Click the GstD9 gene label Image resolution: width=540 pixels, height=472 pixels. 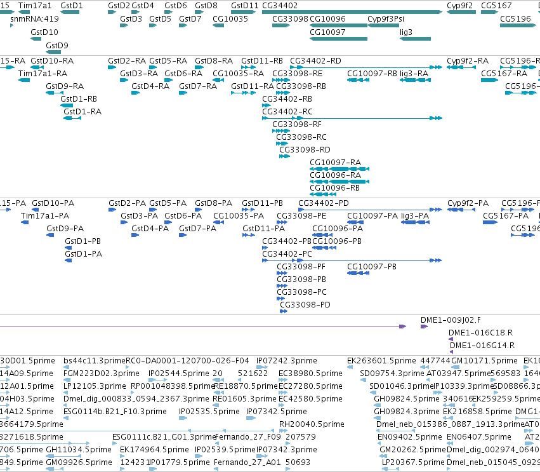(57, 46)
